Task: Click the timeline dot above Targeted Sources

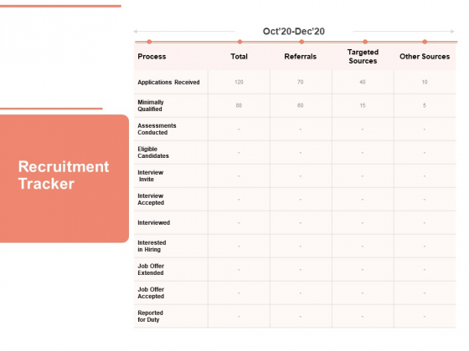Action: click(x=365, y=42)
